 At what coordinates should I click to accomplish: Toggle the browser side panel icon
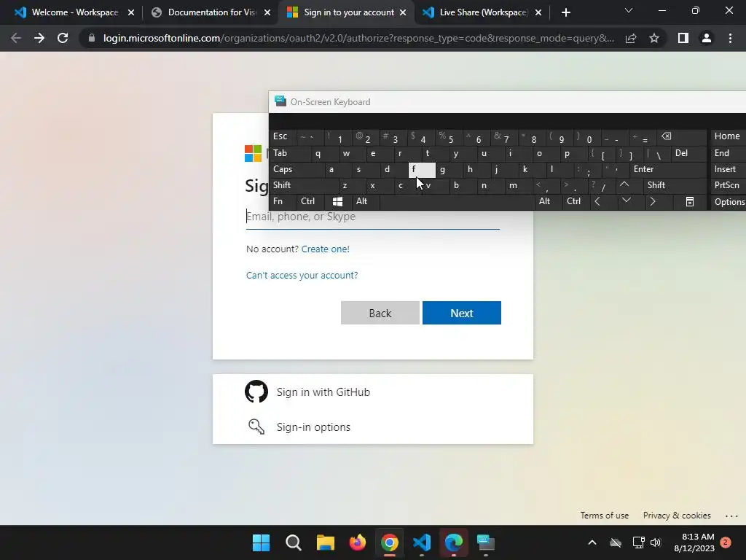[x=683, y=38]
